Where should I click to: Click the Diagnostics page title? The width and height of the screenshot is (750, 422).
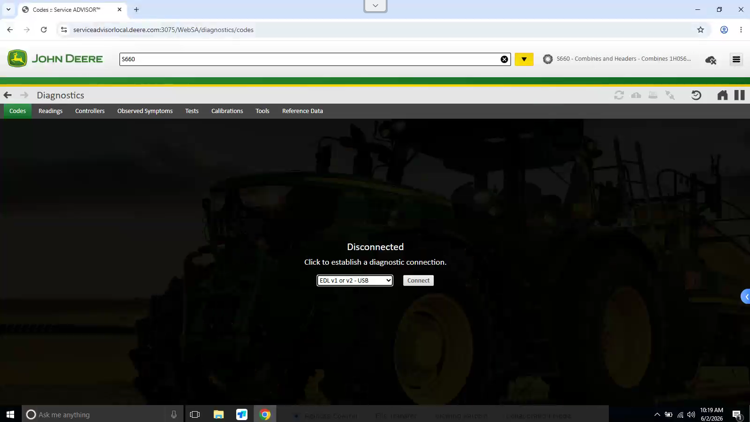click(x=61, y=95)
